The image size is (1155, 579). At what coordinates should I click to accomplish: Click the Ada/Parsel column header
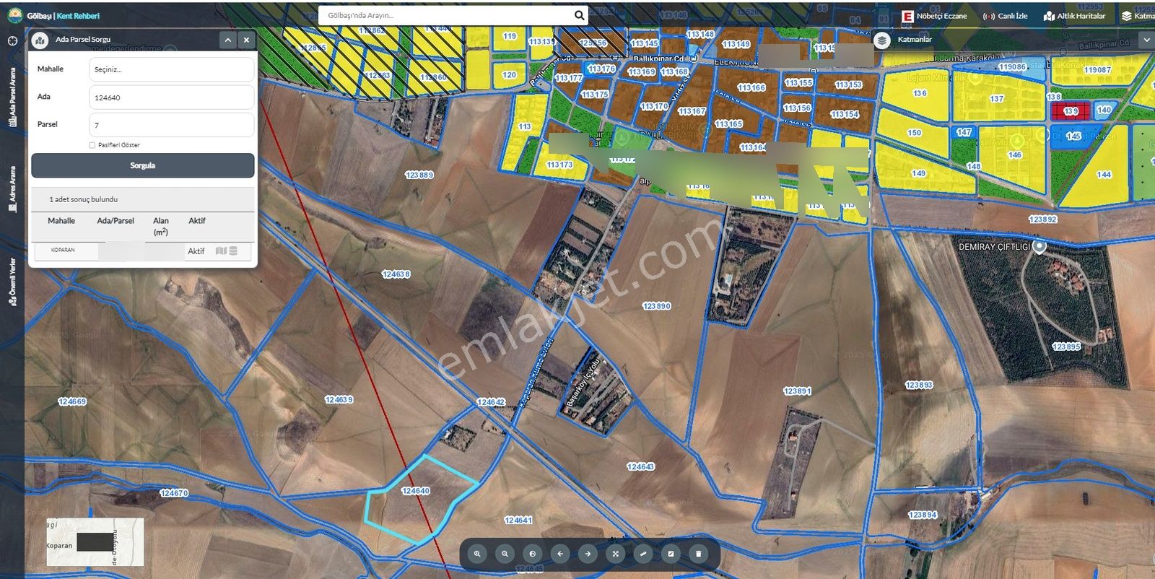pos(115,221)
